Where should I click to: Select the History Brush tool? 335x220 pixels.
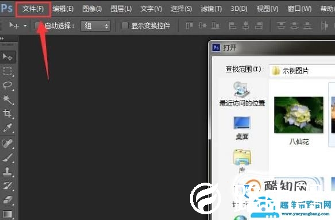point(7,186)
